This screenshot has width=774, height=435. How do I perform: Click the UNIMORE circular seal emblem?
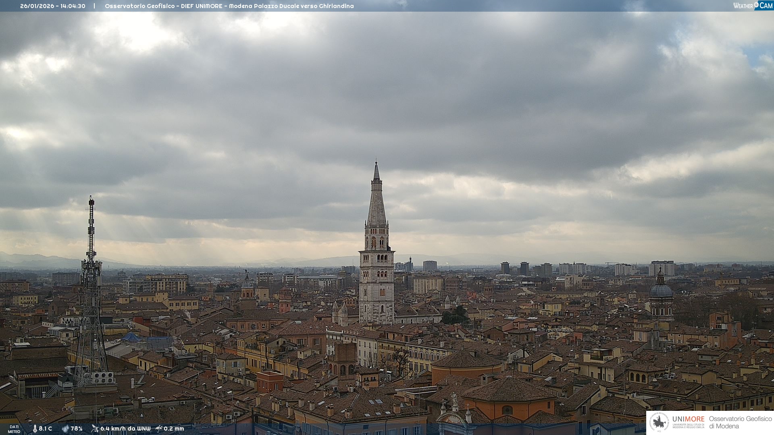click(x=659, y=422)
